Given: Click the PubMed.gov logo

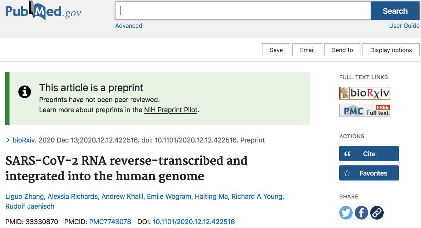Looking at the screenshot, I should click(43, 12).
